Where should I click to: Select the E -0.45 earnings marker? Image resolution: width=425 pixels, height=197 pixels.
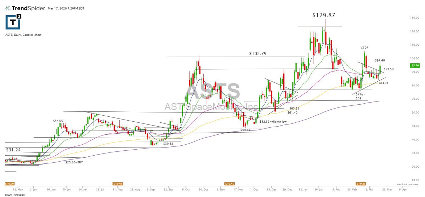point(230,184)
